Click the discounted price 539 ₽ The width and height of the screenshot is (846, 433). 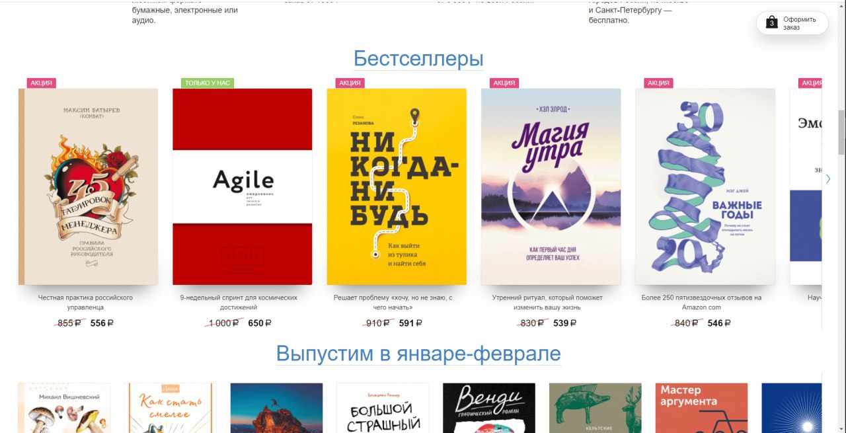565,323
